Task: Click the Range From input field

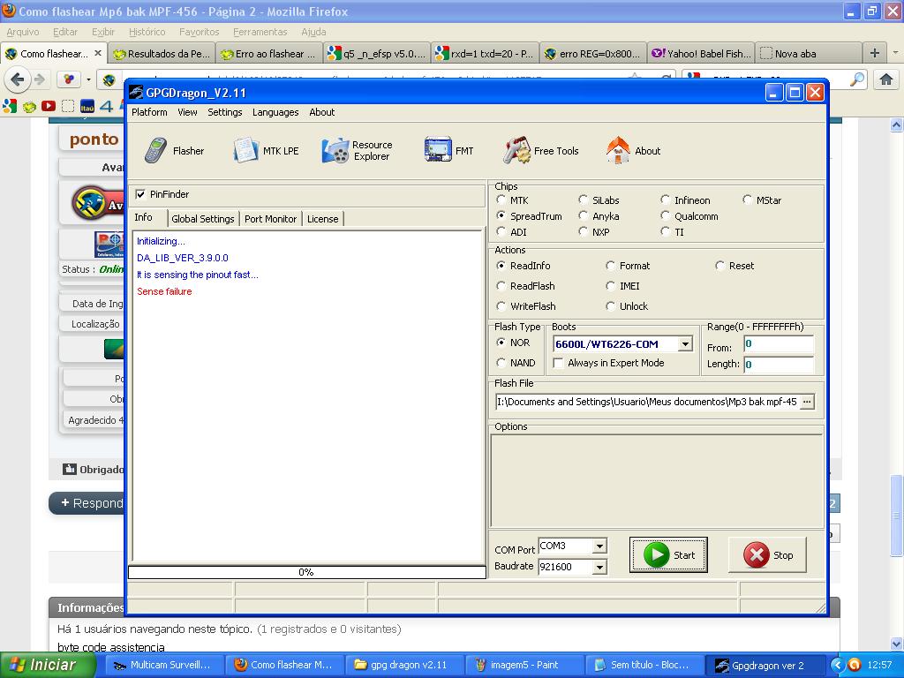Action: 779,344
